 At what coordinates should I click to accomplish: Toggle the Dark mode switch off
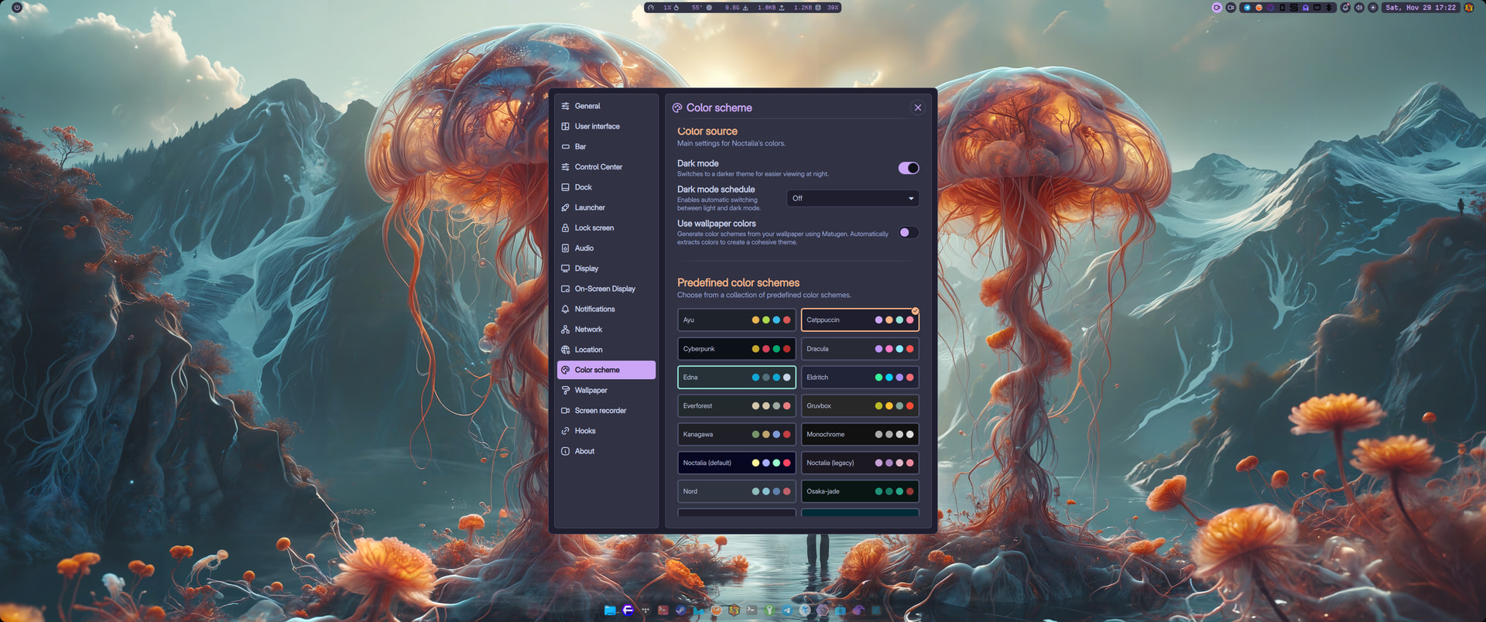pos(909,168)
